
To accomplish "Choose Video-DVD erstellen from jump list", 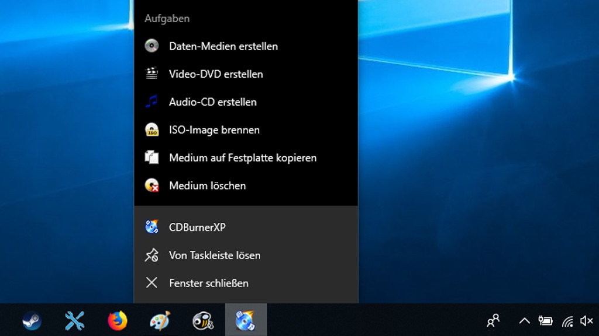I will click(246, 74).
